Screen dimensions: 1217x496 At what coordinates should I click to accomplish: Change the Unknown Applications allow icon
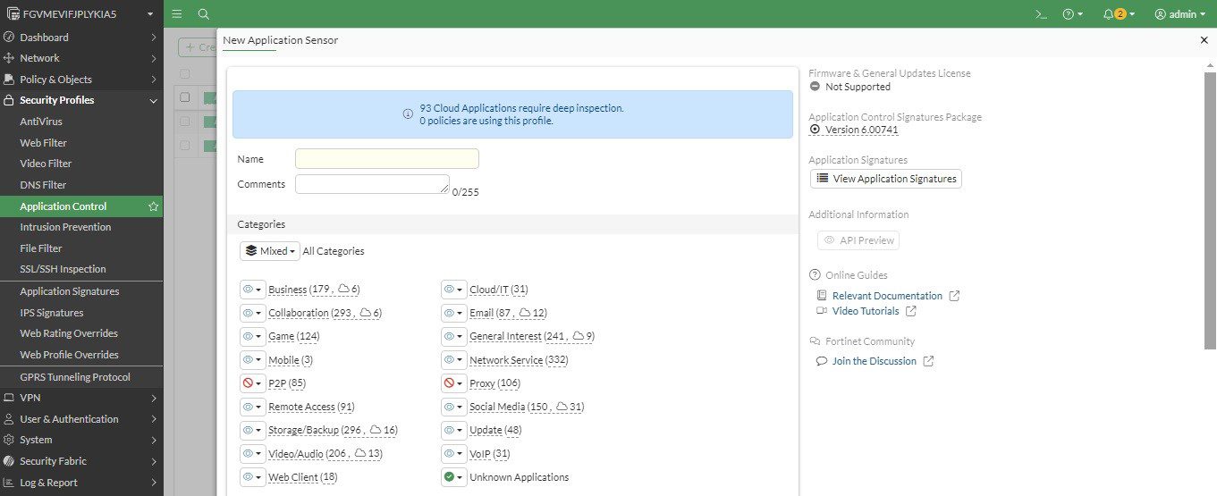pyautogui.click(x=453, y=477)
